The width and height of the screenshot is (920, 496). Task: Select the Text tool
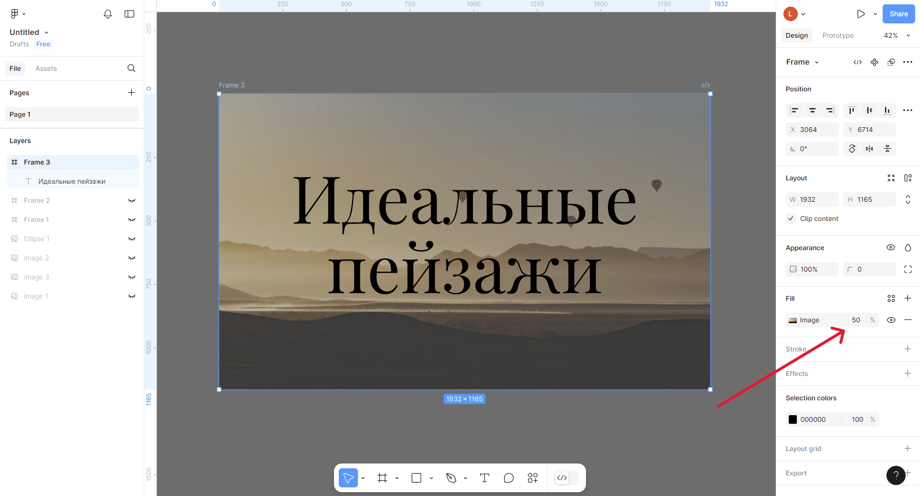484,478
